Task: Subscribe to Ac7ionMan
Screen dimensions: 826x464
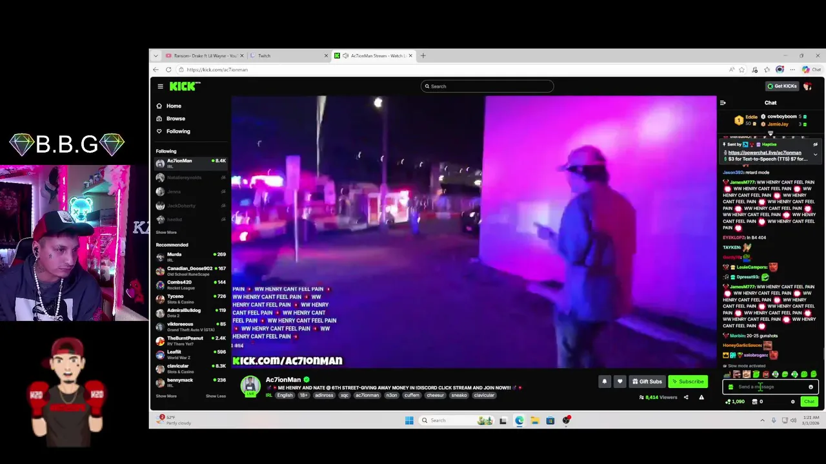Action: [x=688, y=382]
